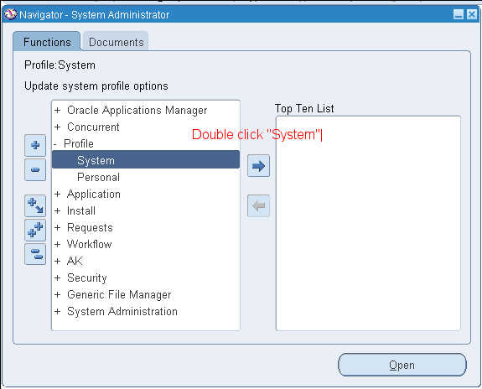
Task: Select the Personal profile item
Action: pos(98,178)
